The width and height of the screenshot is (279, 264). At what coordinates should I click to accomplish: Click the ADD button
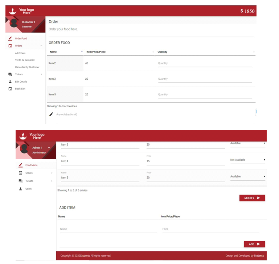[x=254, y=244]
